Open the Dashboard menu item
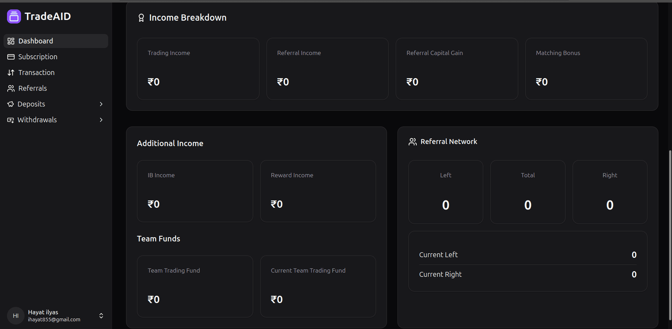Screen dimensions: 672x329 (56, 41)
